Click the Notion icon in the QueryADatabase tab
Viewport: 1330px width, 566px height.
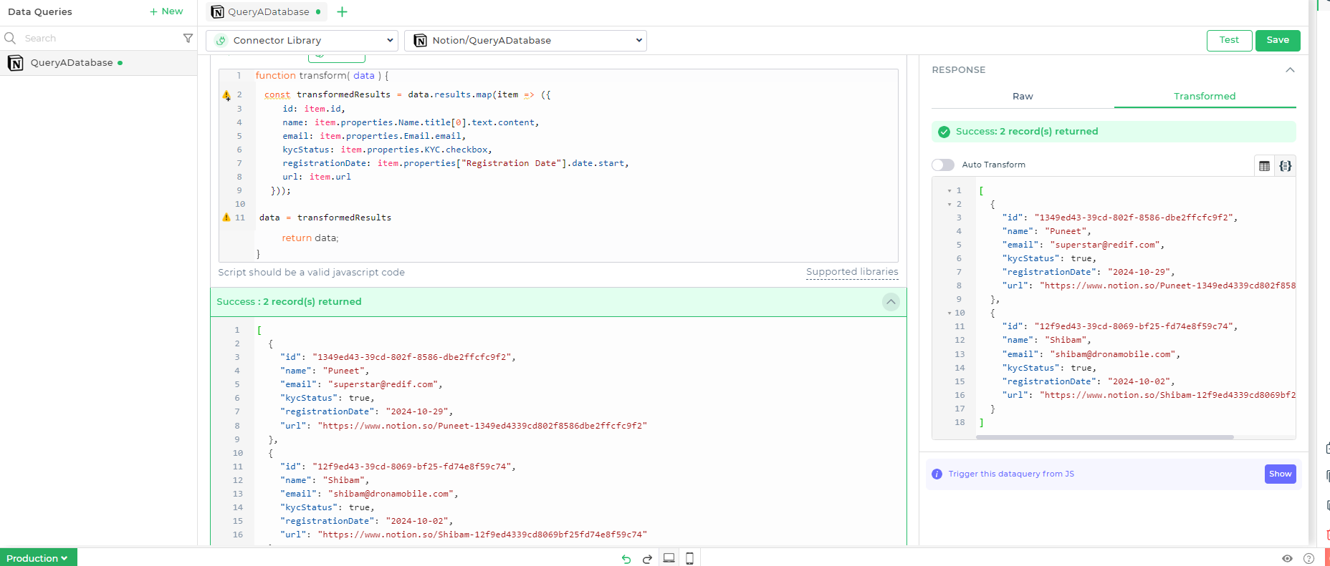pos(217,12)
